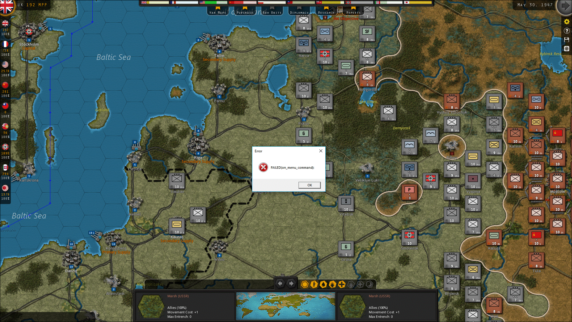This screenshot has height=322, width=572.
Task: Click the save game disk icon
Action: click(x=567, y=40)
